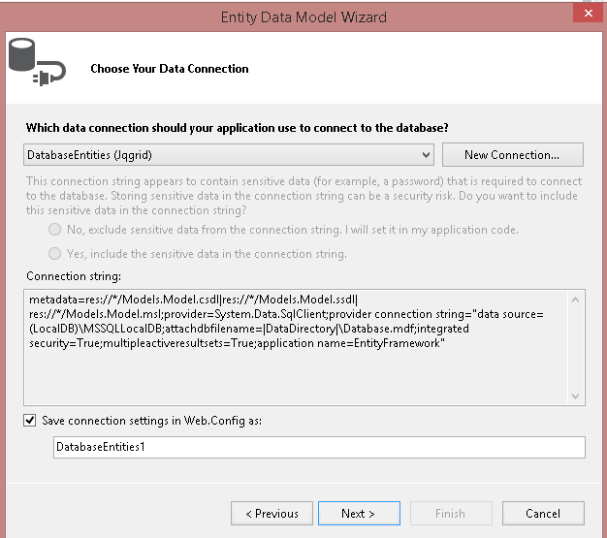Open the New Connection dialog
607x538 pixels.
[512, 155]
